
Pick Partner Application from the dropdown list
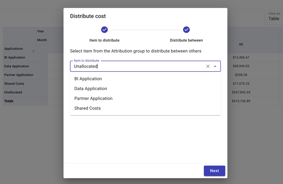pos(93,99)
